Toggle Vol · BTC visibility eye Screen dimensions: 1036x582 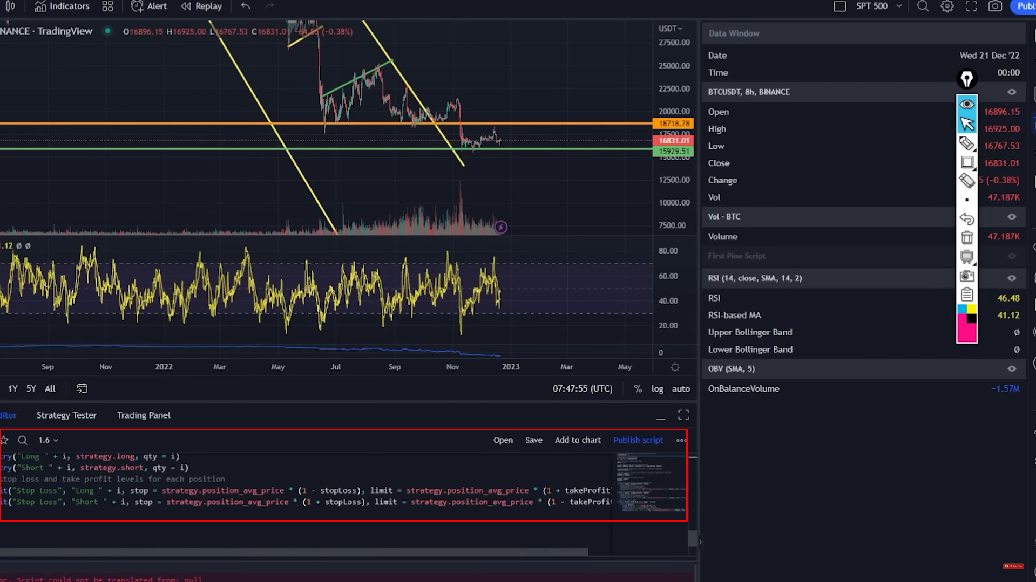tap(1012, 217)
